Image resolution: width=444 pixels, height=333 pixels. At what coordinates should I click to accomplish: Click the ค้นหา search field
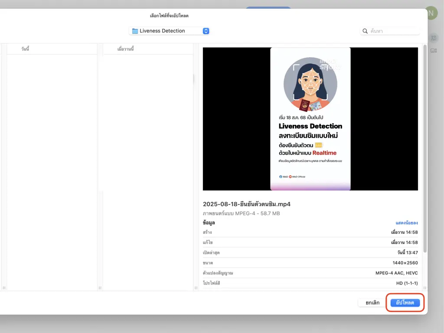(394, 31)
